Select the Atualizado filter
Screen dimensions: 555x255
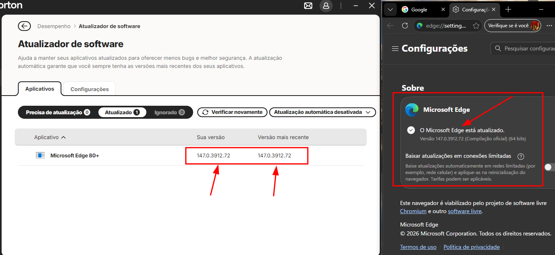coord(122,112)
